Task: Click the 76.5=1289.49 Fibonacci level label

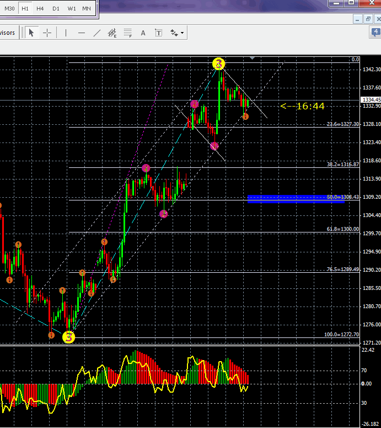Action: [343, 270]
